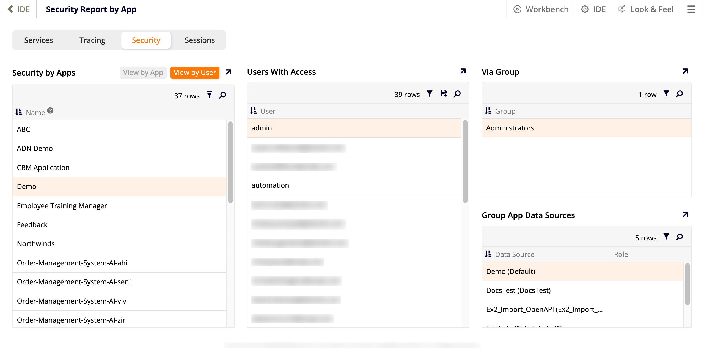Click the save icon in Users With Access
The width and height of the screenshot is (704, 350).
(x=444, y=94)
